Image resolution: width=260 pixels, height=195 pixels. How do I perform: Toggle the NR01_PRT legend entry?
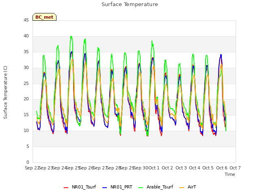pos(117,187)
